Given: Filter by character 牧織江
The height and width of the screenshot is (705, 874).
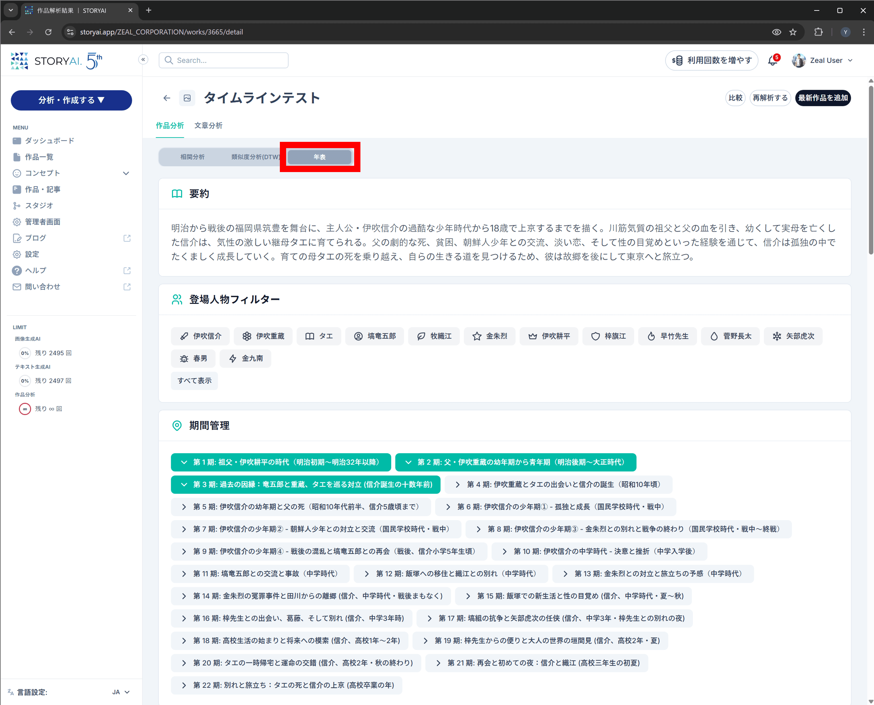Looking at the screenshot, I should tap(434, 336).
